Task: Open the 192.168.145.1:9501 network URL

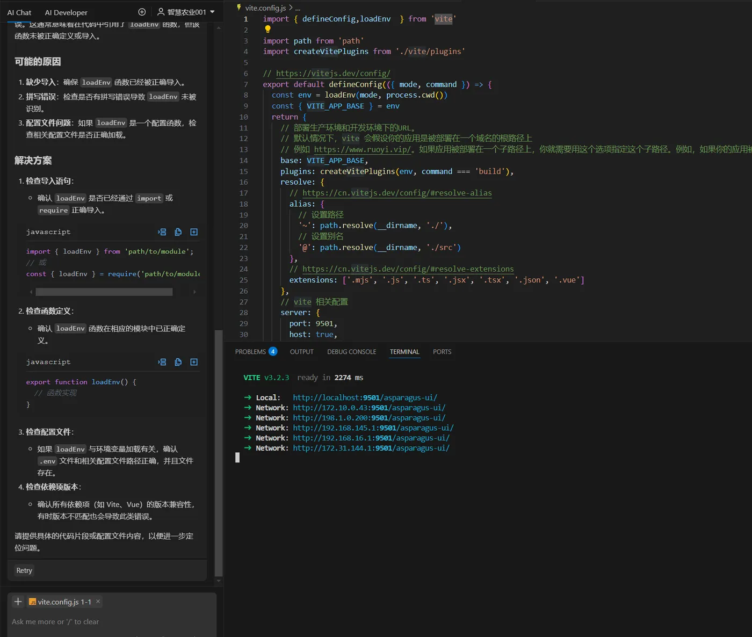Action: pyautogui.click(x=373, y=428)
